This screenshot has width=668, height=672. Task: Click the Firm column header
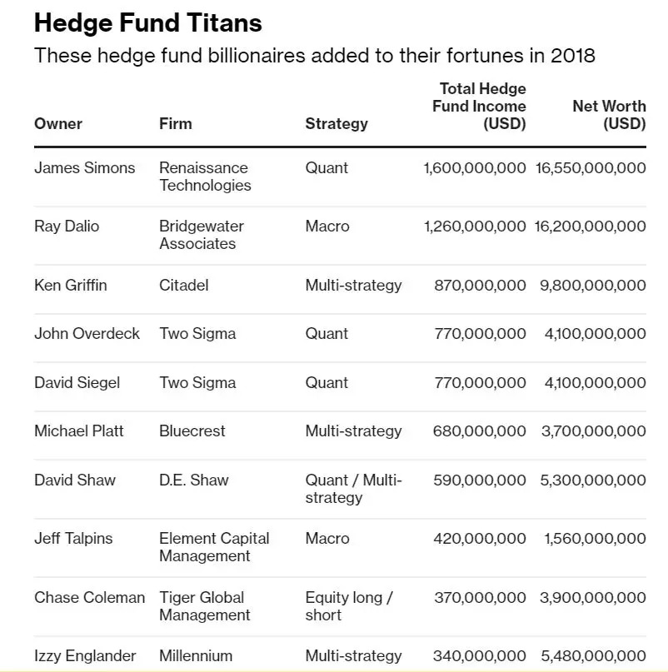pos(176,124)
